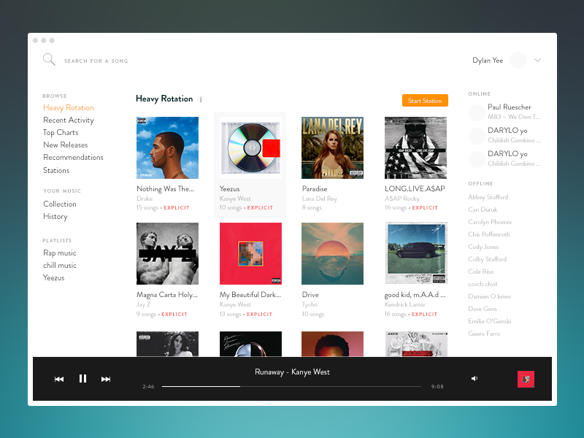Open the Yeezus playlist in sidebar

53,277
